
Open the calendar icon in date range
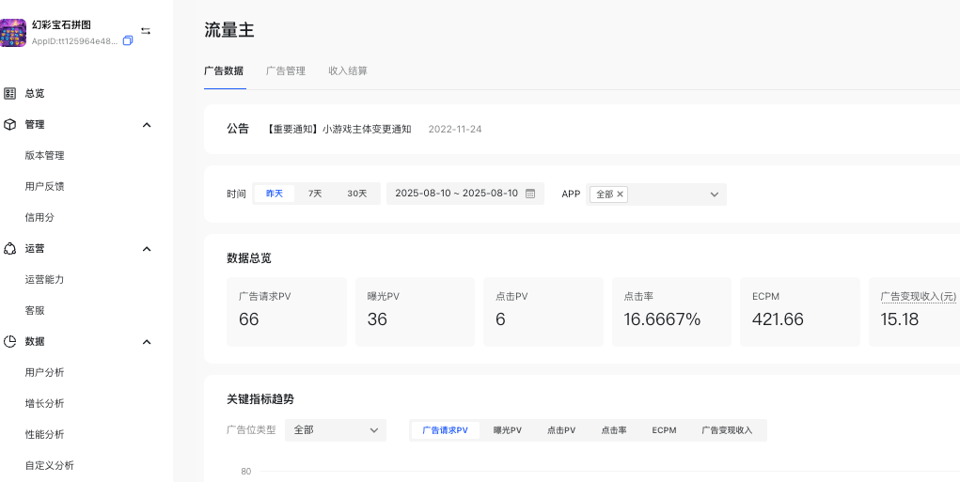click(x=530, y=194)
